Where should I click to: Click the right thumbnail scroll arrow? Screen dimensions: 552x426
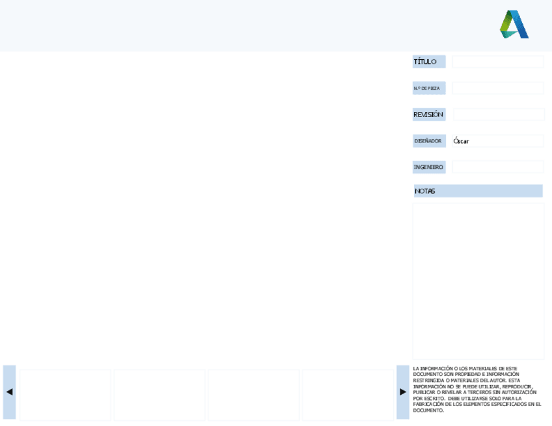point(403,392)
